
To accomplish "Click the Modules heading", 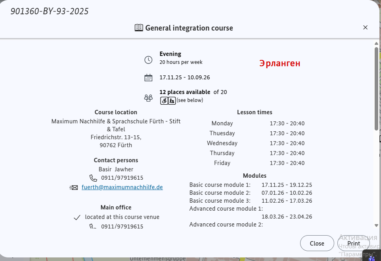I will [255, 175].
